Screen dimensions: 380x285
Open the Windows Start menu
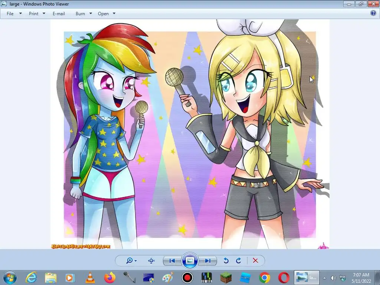[x=10, y=278]
